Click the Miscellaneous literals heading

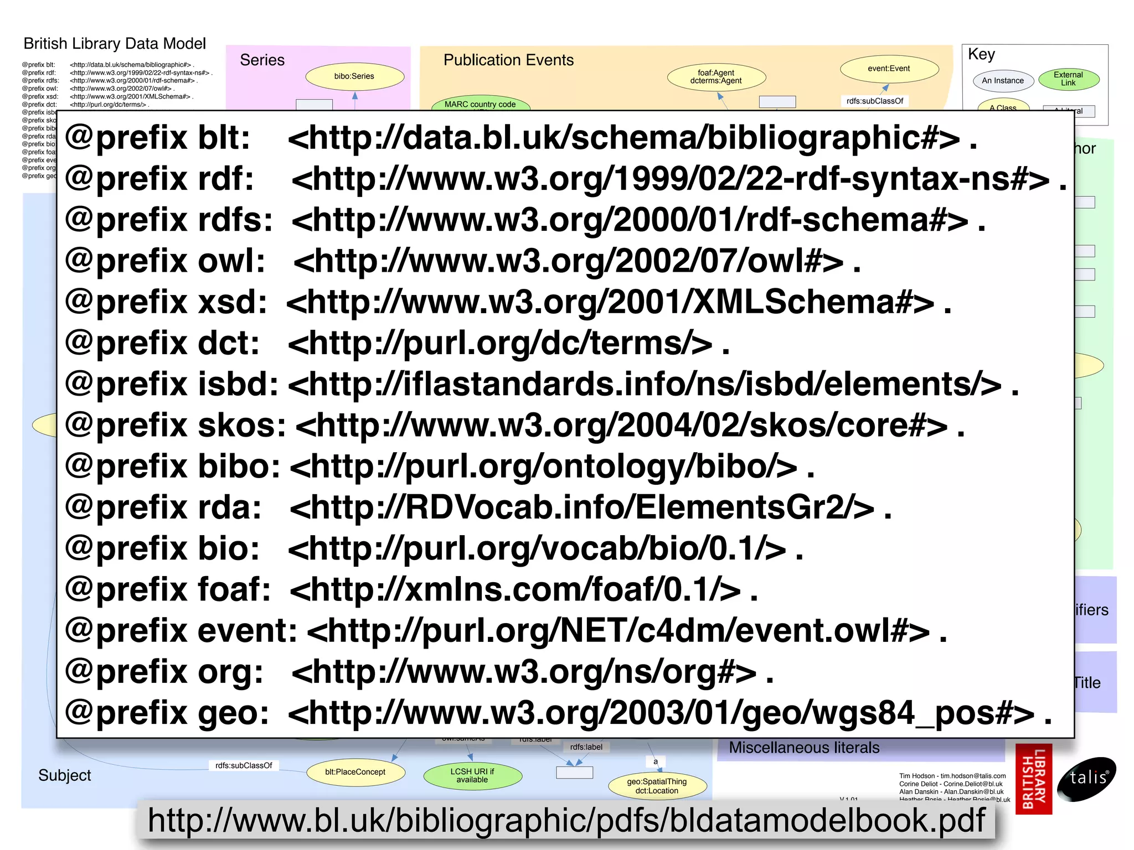(x=804, y=748)
